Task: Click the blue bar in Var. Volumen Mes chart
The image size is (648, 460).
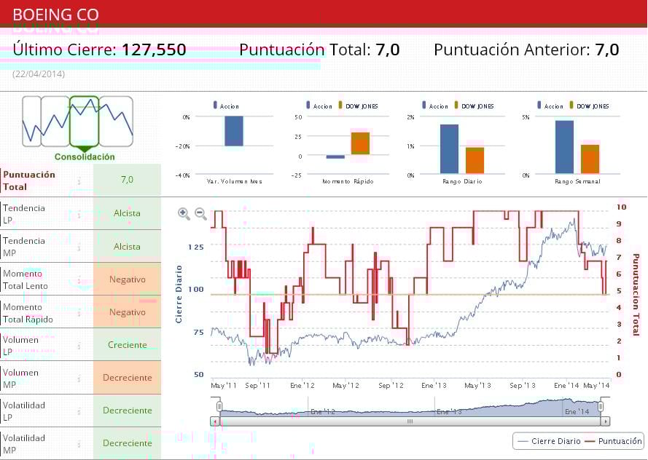Action: [x=234, y=131]
